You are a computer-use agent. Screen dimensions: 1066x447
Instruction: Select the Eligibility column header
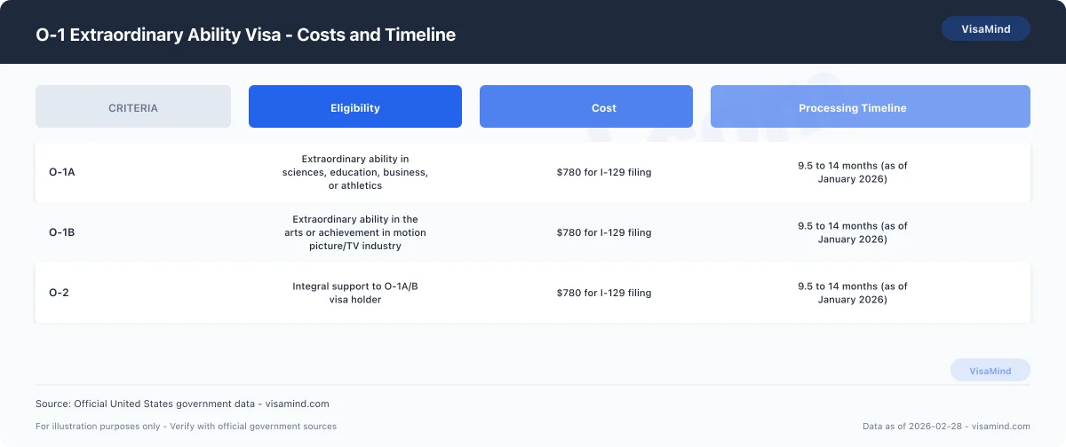coord(355,107)
